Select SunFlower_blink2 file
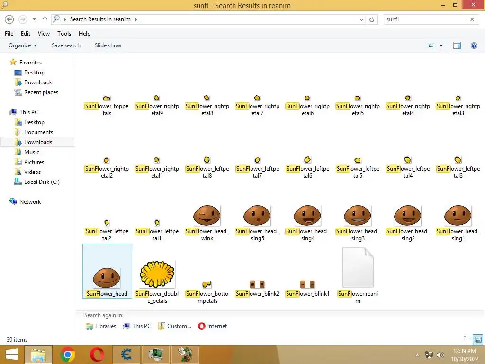Image resolution: width=485 pixels, height=364 pixels. pyautogui.click(x=257, y=289)
